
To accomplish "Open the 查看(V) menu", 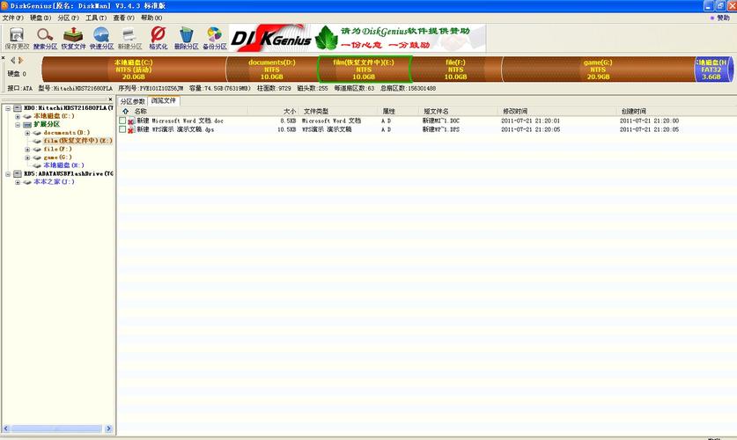I will tap(123, 18).
